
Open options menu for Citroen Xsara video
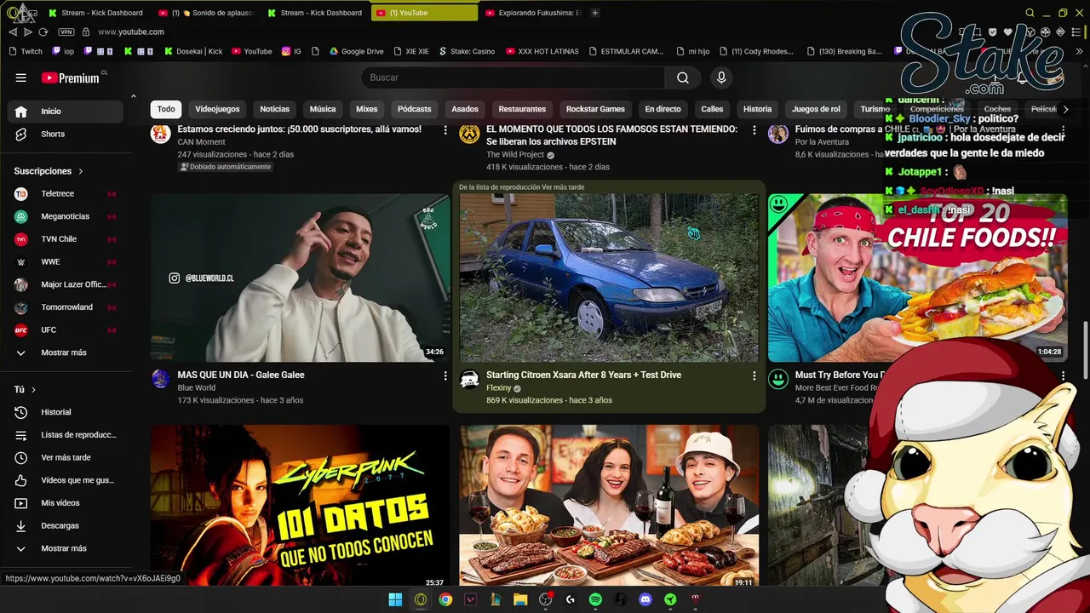coord(754,375)
